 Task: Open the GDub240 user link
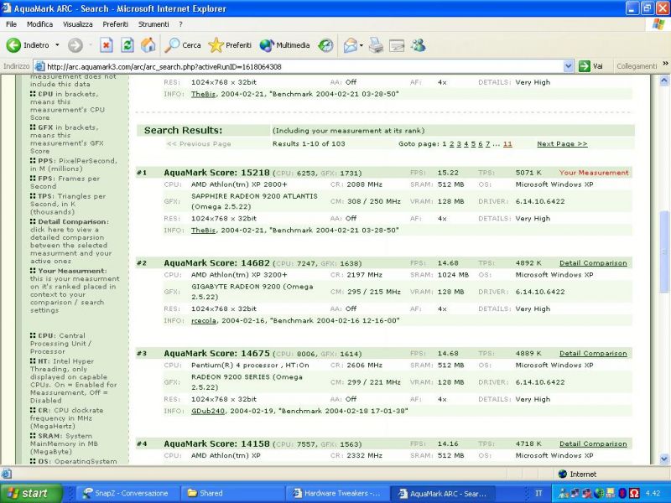pyautogui.click(x=207, y=411)
